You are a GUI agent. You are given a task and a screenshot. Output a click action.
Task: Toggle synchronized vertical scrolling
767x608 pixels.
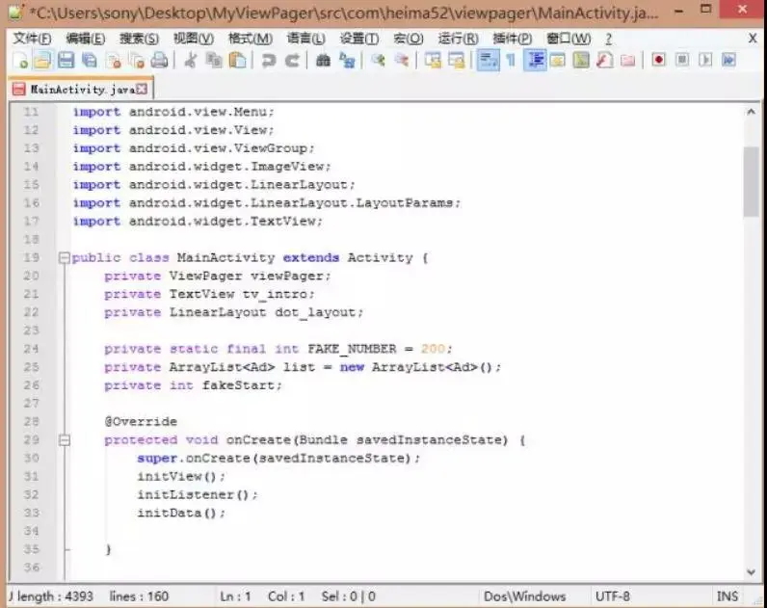(433, 61)
